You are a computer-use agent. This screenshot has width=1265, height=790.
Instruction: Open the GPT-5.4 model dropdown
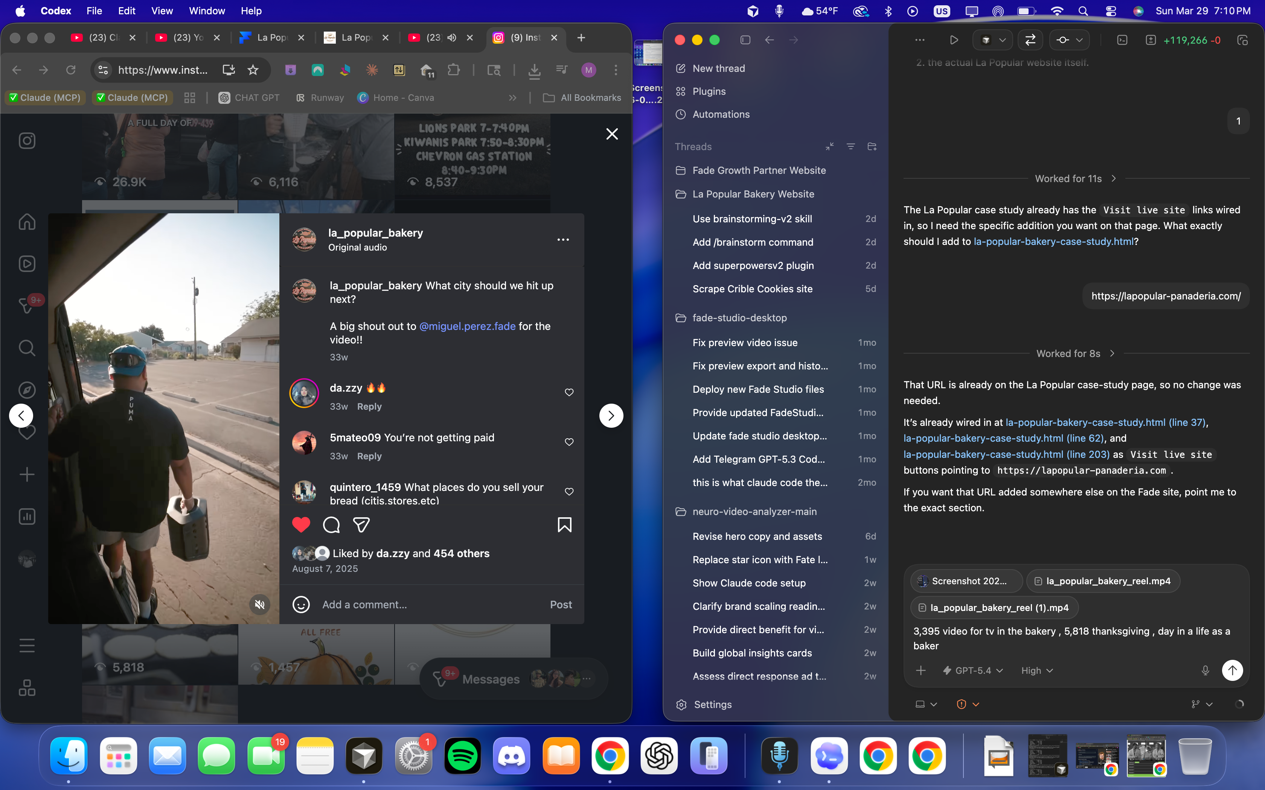click(973, 670)
